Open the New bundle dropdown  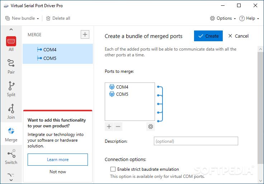click(x=22, y=18)
